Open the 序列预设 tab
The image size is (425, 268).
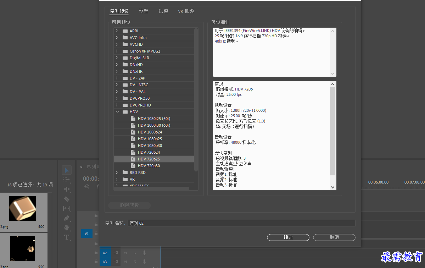[x=119, y=11]
